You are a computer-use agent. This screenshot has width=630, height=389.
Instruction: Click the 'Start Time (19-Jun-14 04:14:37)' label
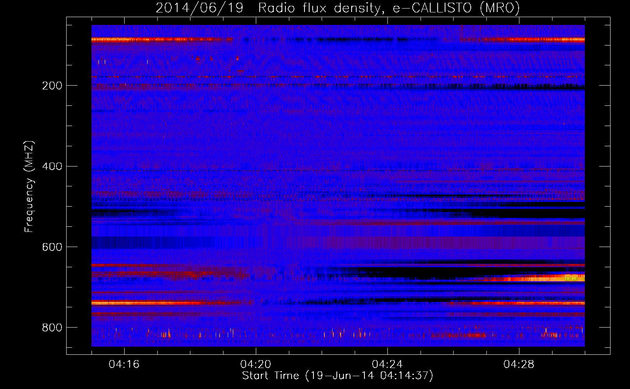pyautogui.click(x=338, y=376)
